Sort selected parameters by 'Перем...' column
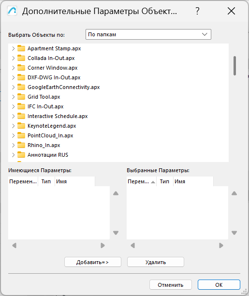 coord(141,181)
